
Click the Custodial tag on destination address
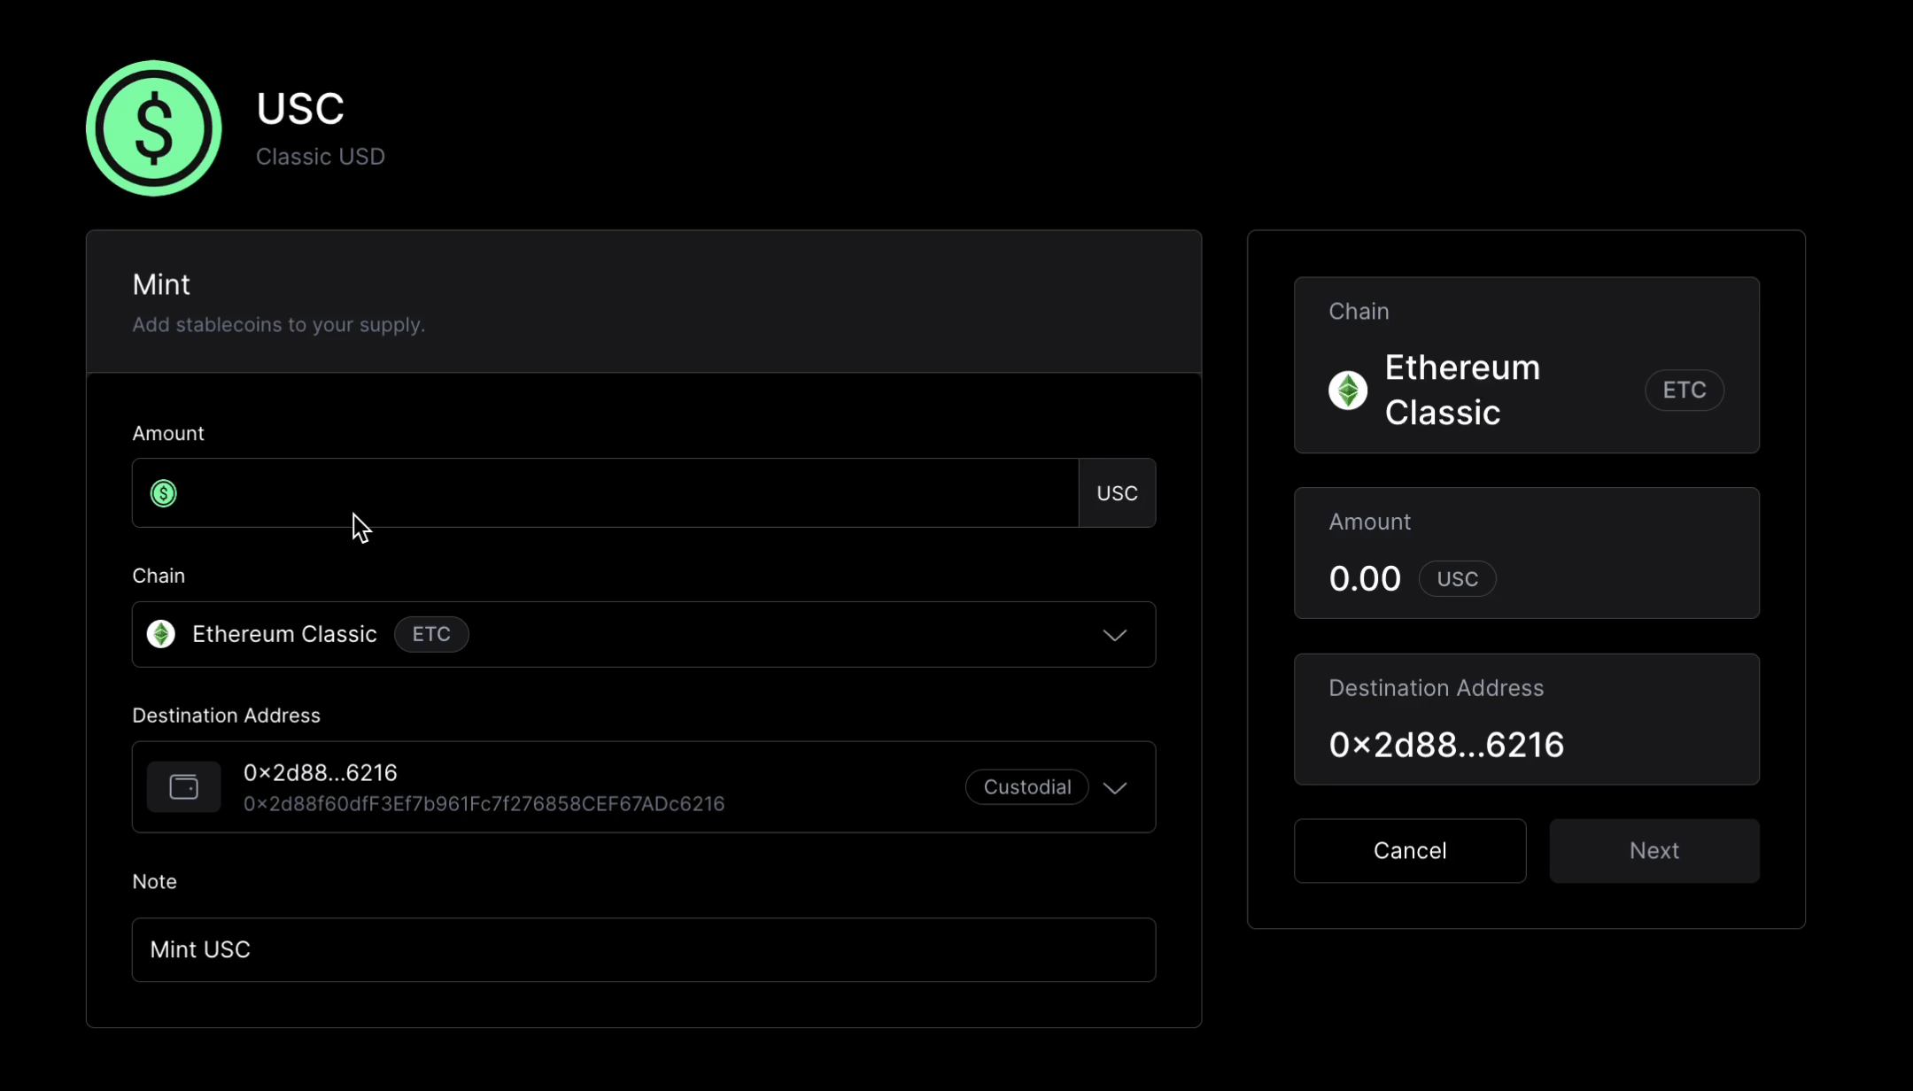coord(1026,786)
